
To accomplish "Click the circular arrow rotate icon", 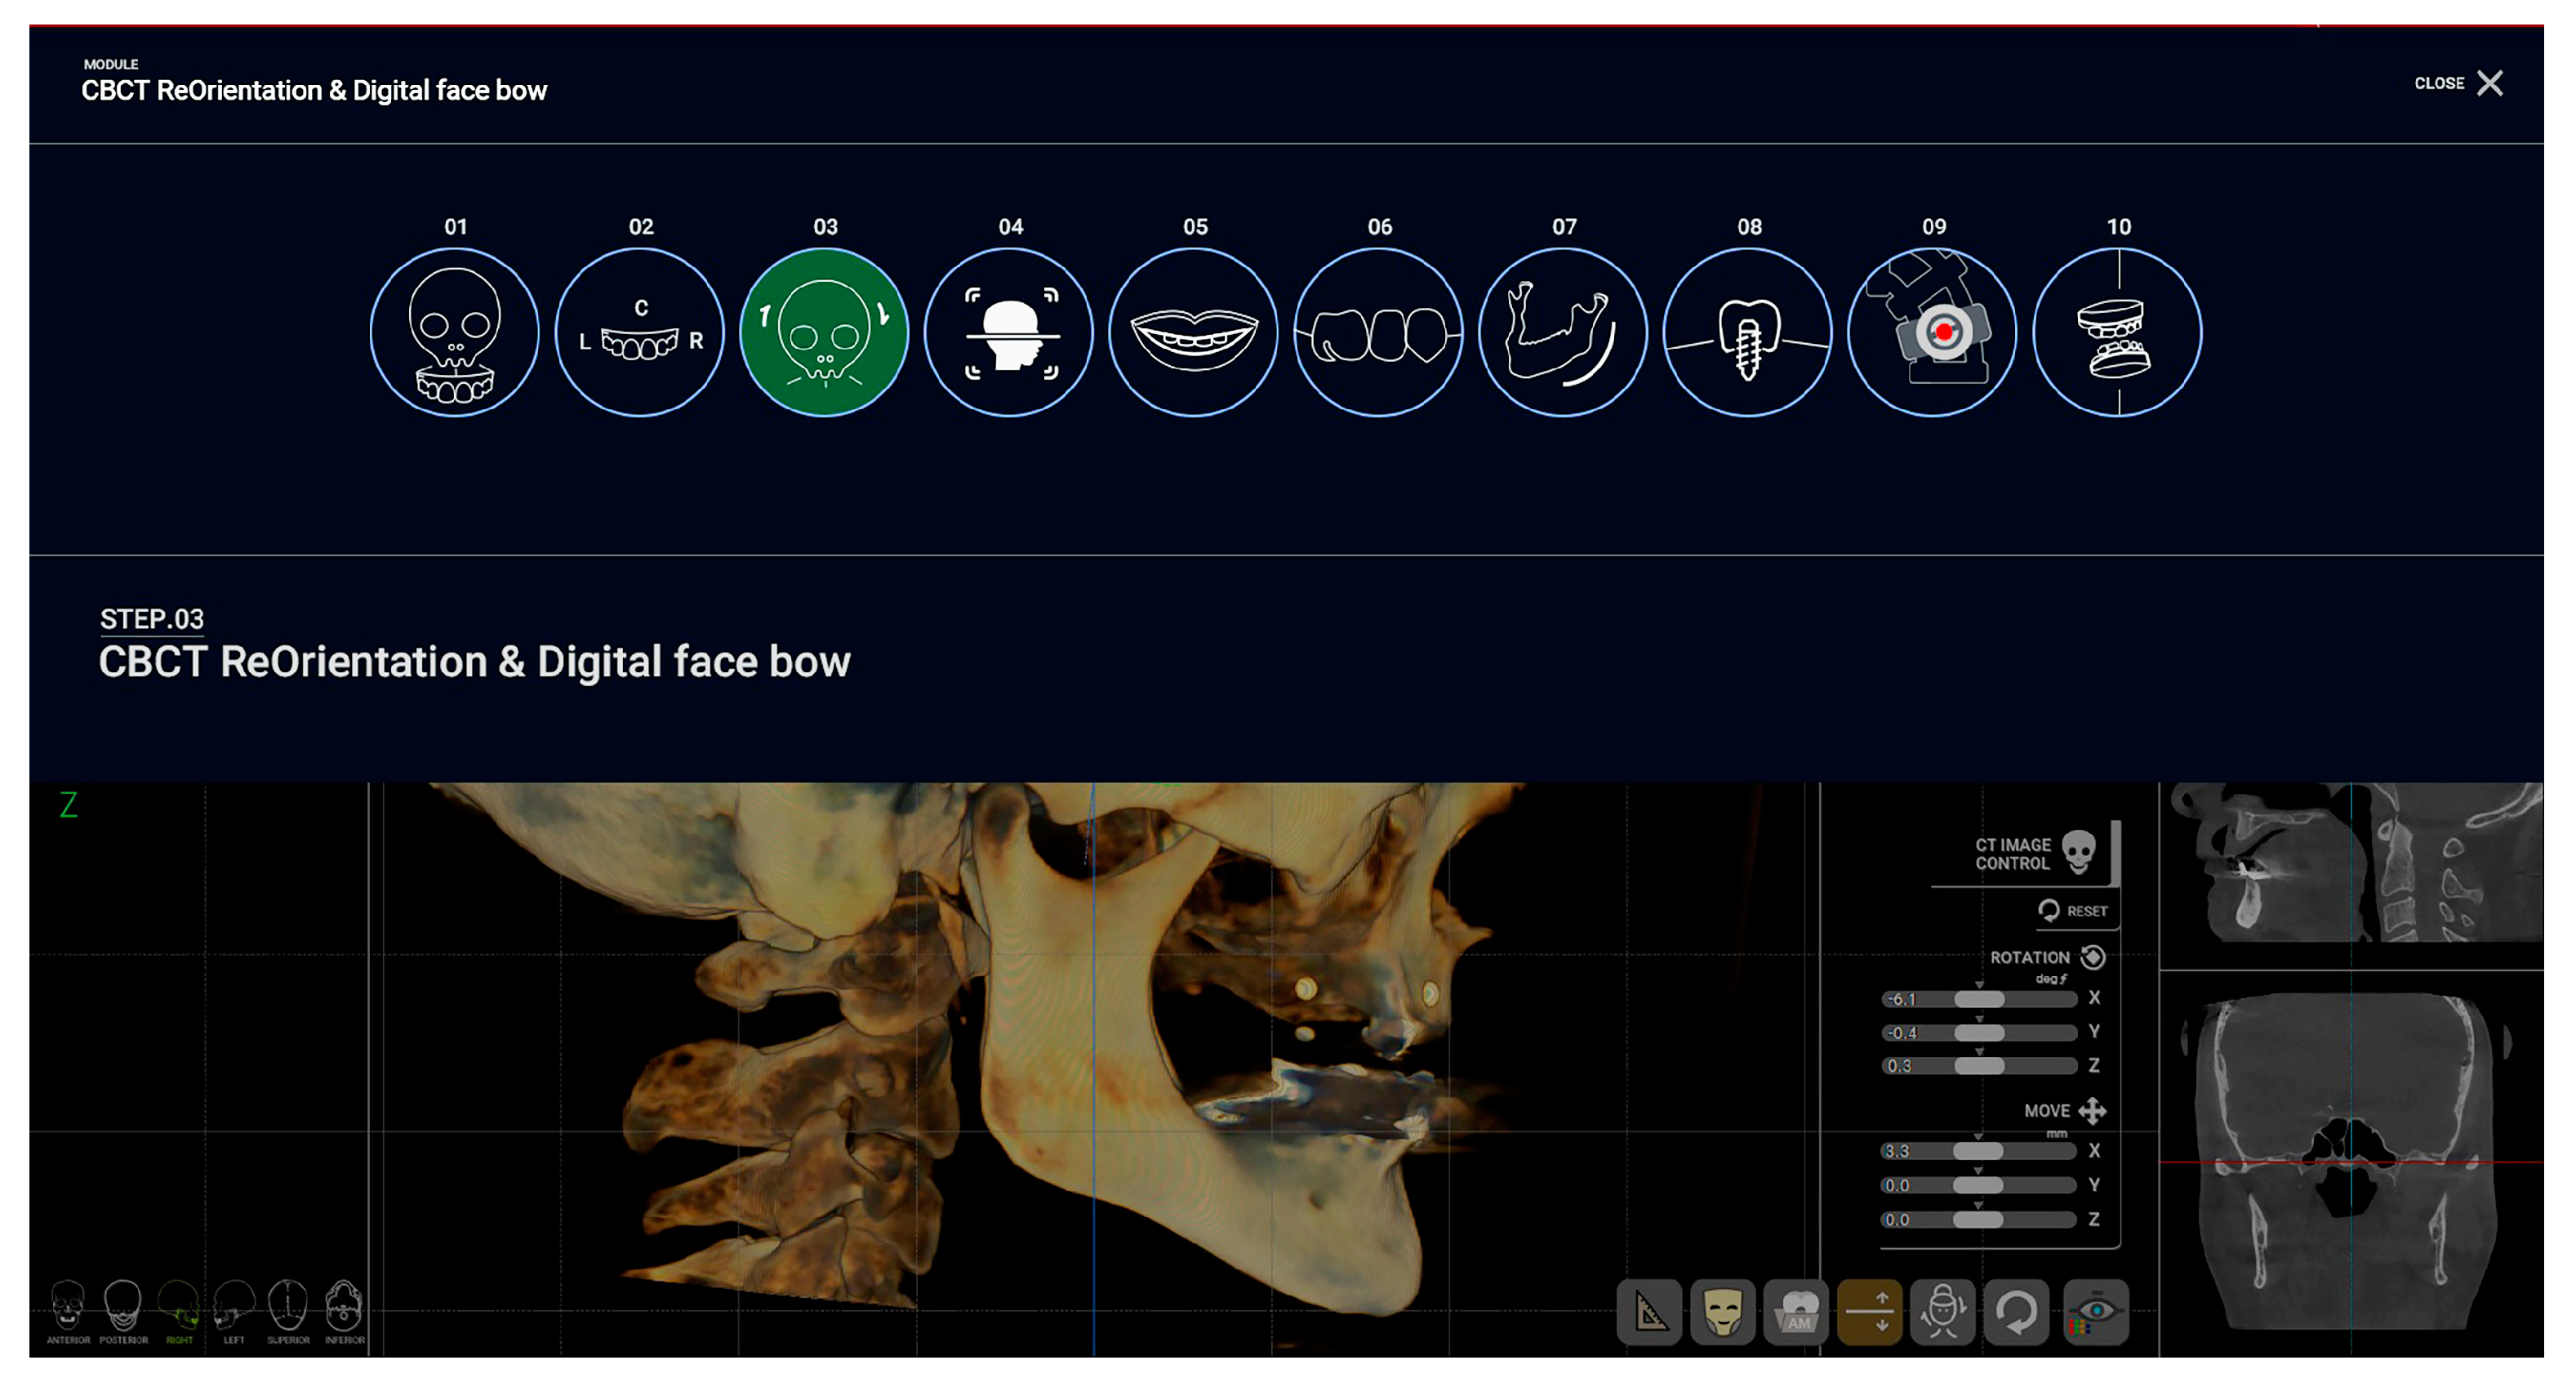I will [2016, 1311].
